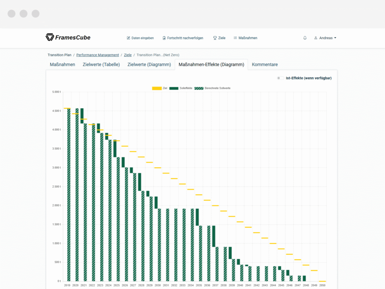Image resolution: width=385 pixels, height=289 pixels.
Task: Click the clipboard icon beside Fortschritt nachverfolgen
Action: tap(164, 38)
